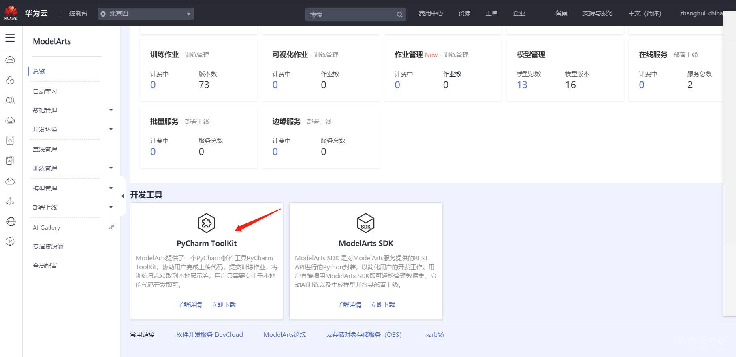Open the hamburger service list menu
The height and width of the screenshot is (357, 736).
(10, 38)
